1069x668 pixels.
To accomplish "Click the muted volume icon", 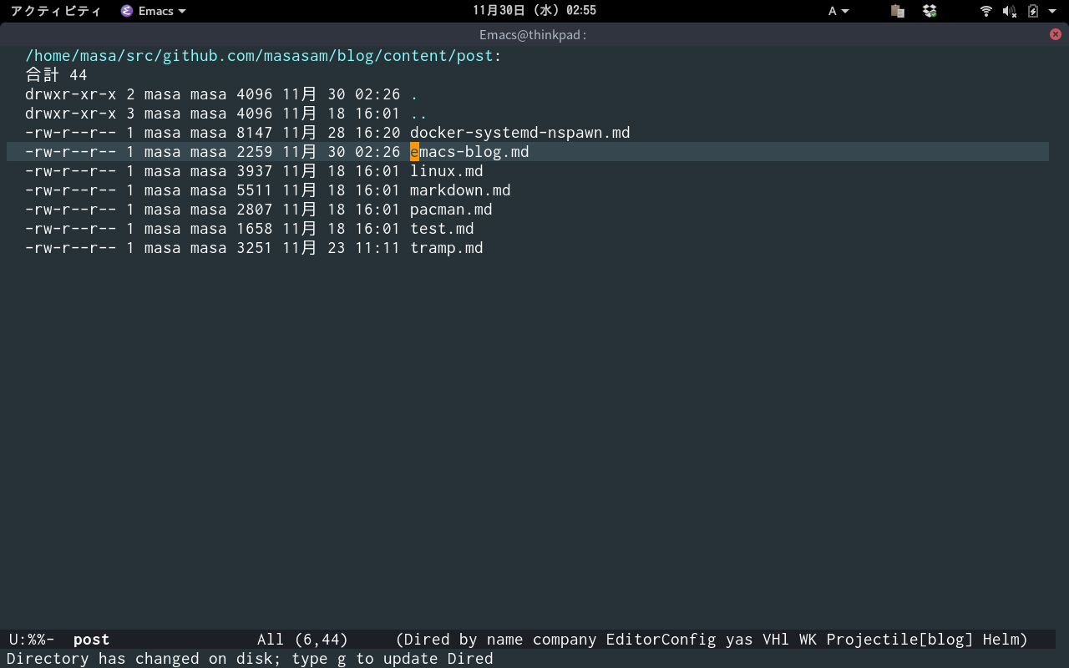I will pyautogui.click(x=1010, y=11).
